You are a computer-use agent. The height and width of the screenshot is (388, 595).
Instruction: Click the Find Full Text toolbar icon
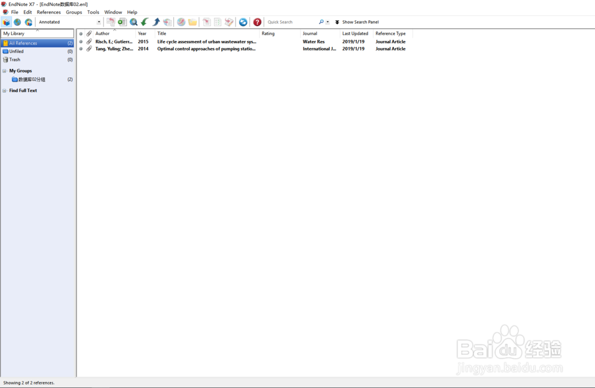(x=167, y=23)
